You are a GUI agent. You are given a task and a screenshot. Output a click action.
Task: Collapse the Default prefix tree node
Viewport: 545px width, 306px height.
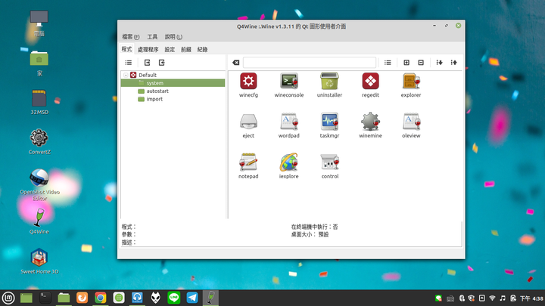point(126,75)
